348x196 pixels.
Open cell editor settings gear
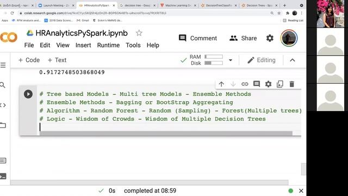tap(268, 84)
